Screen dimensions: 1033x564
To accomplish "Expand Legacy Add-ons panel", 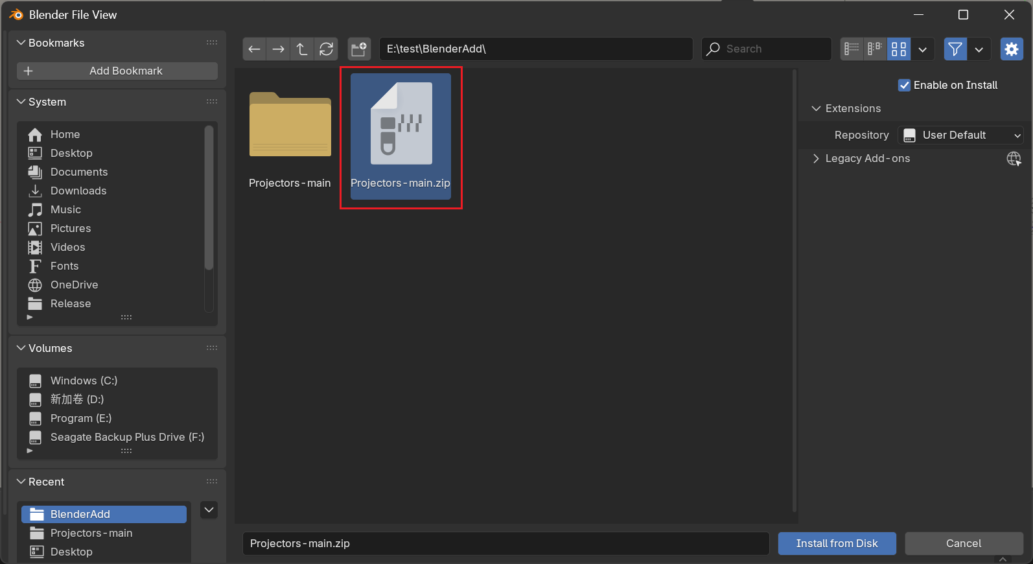I will [x=816, y=158].
